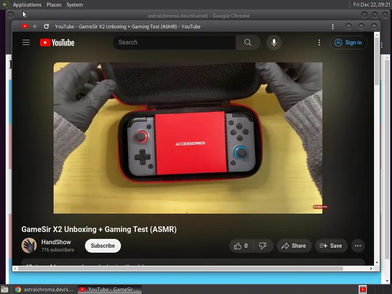Like the video with thumbs up
The height and width of the screenshot is (294, 392).
pyautogui.click(x=241, y=246)
